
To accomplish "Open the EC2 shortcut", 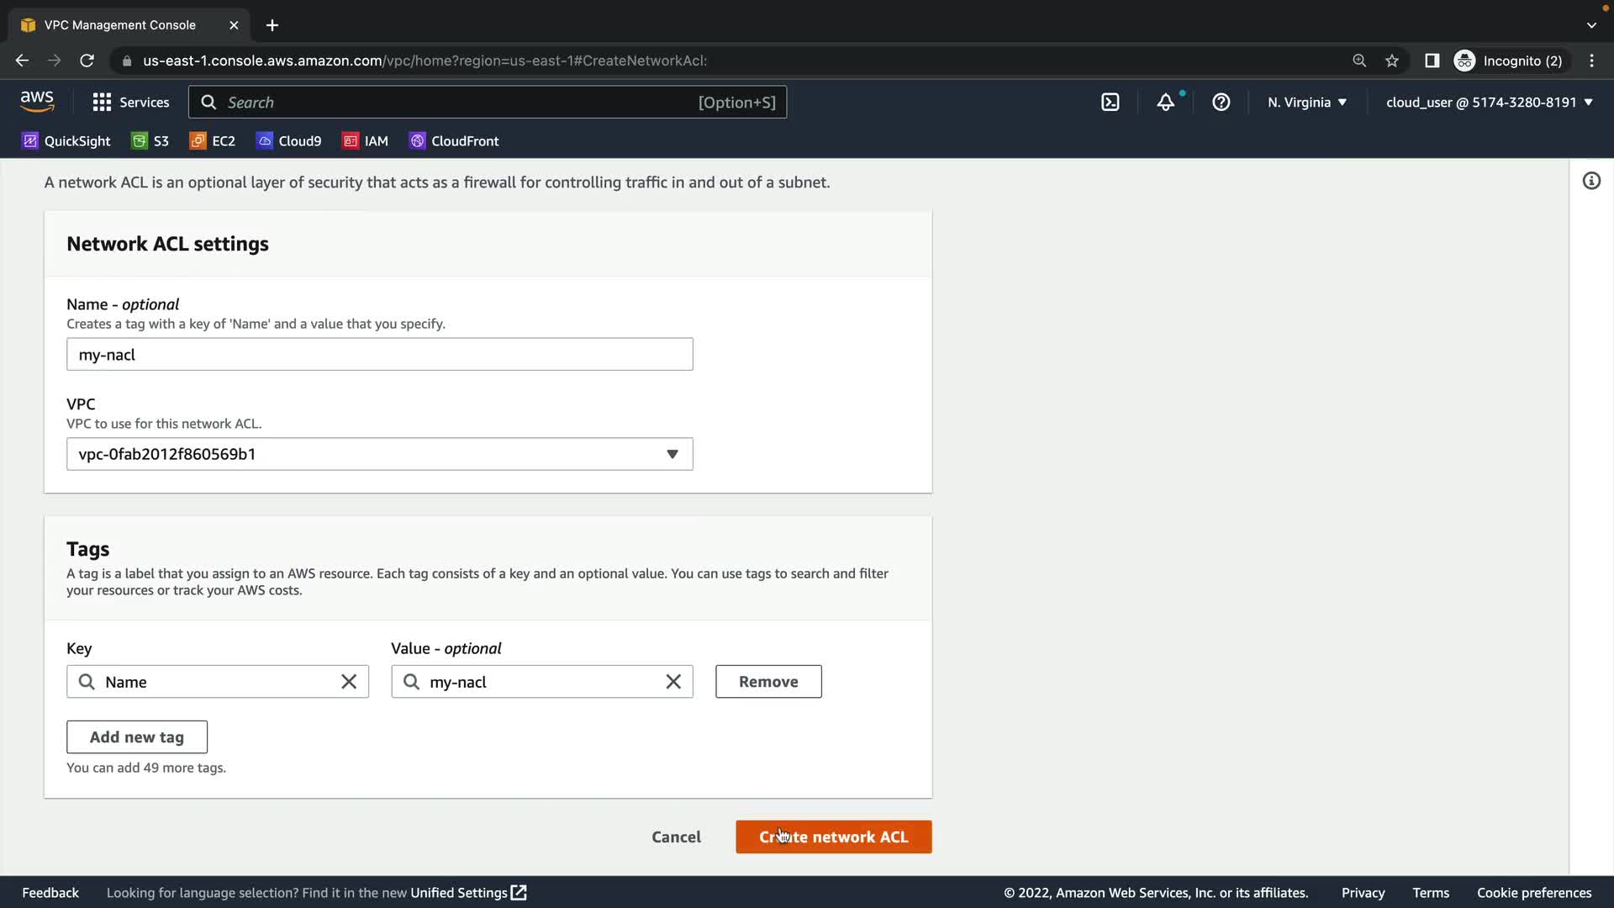I will (213, 141).
